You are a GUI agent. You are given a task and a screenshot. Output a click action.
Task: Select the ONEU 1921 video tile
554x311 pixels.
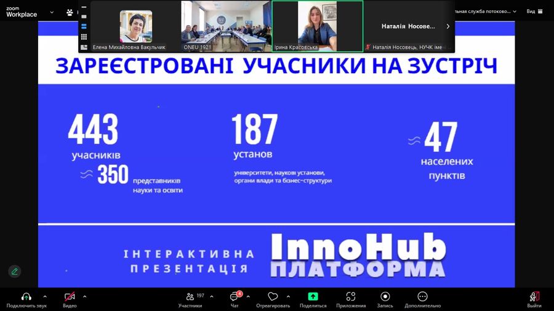click(x=226, y=26)
